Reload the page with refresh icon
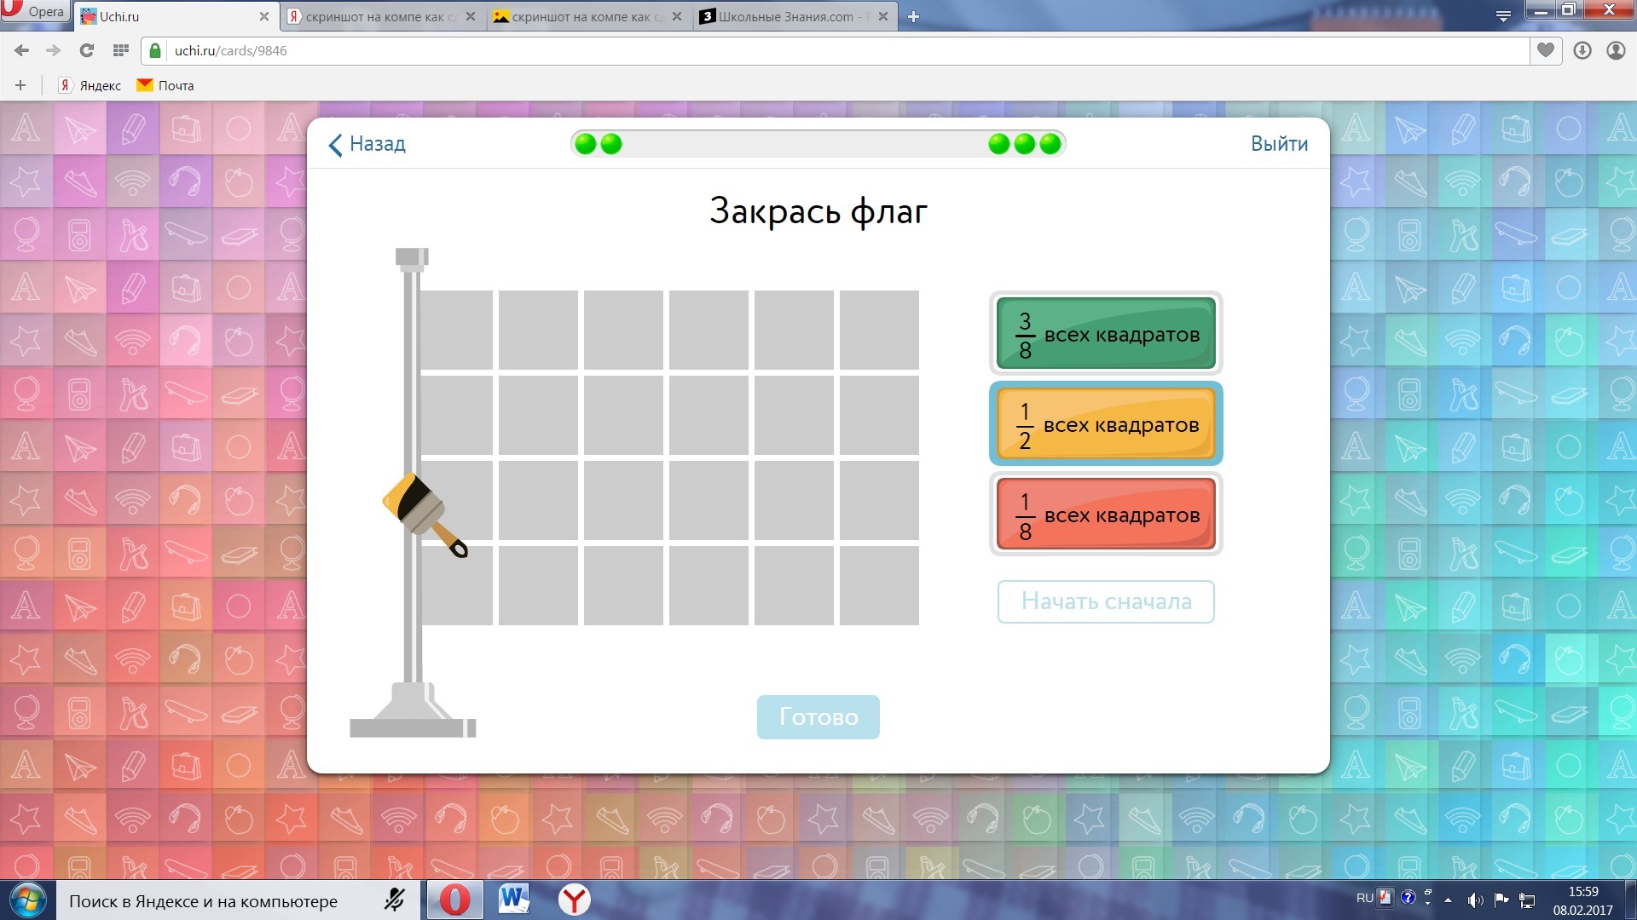The image size is (1637, 920). [86, 51]
